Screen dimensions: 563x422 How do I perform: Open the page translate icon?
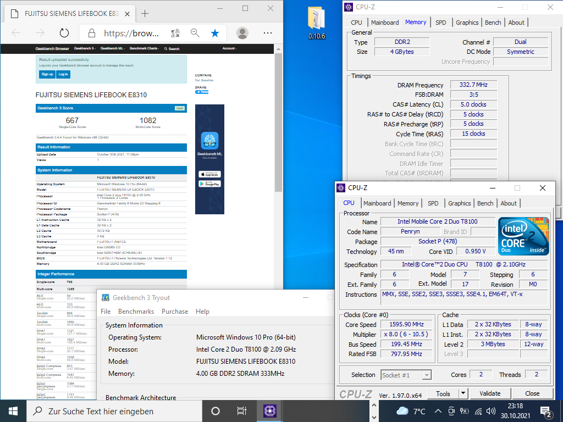click(175, 34)
